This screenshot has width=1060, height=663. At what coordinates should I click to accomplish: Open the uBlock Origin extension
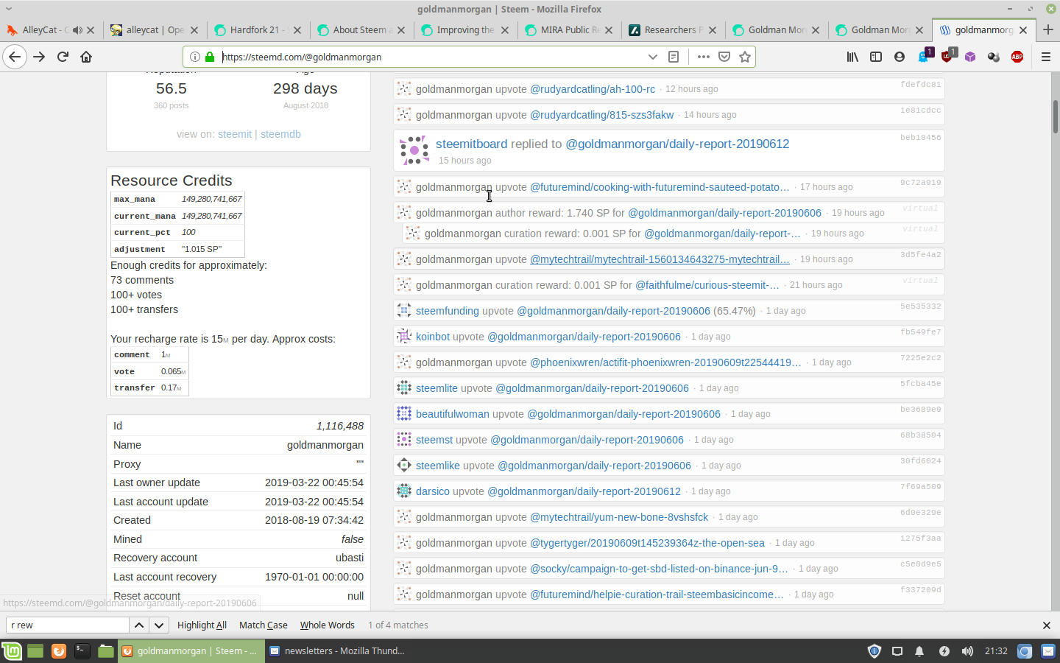coord(947,57)
